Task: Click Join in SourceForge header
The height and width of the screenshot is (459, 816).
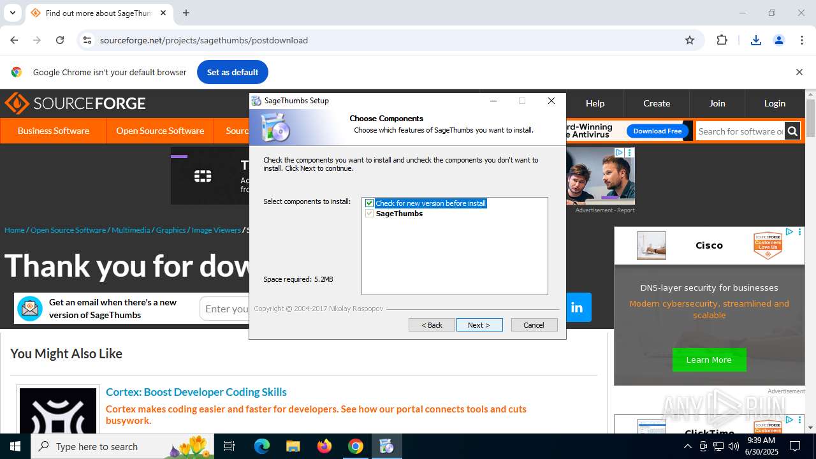Action: click(717, 103)
